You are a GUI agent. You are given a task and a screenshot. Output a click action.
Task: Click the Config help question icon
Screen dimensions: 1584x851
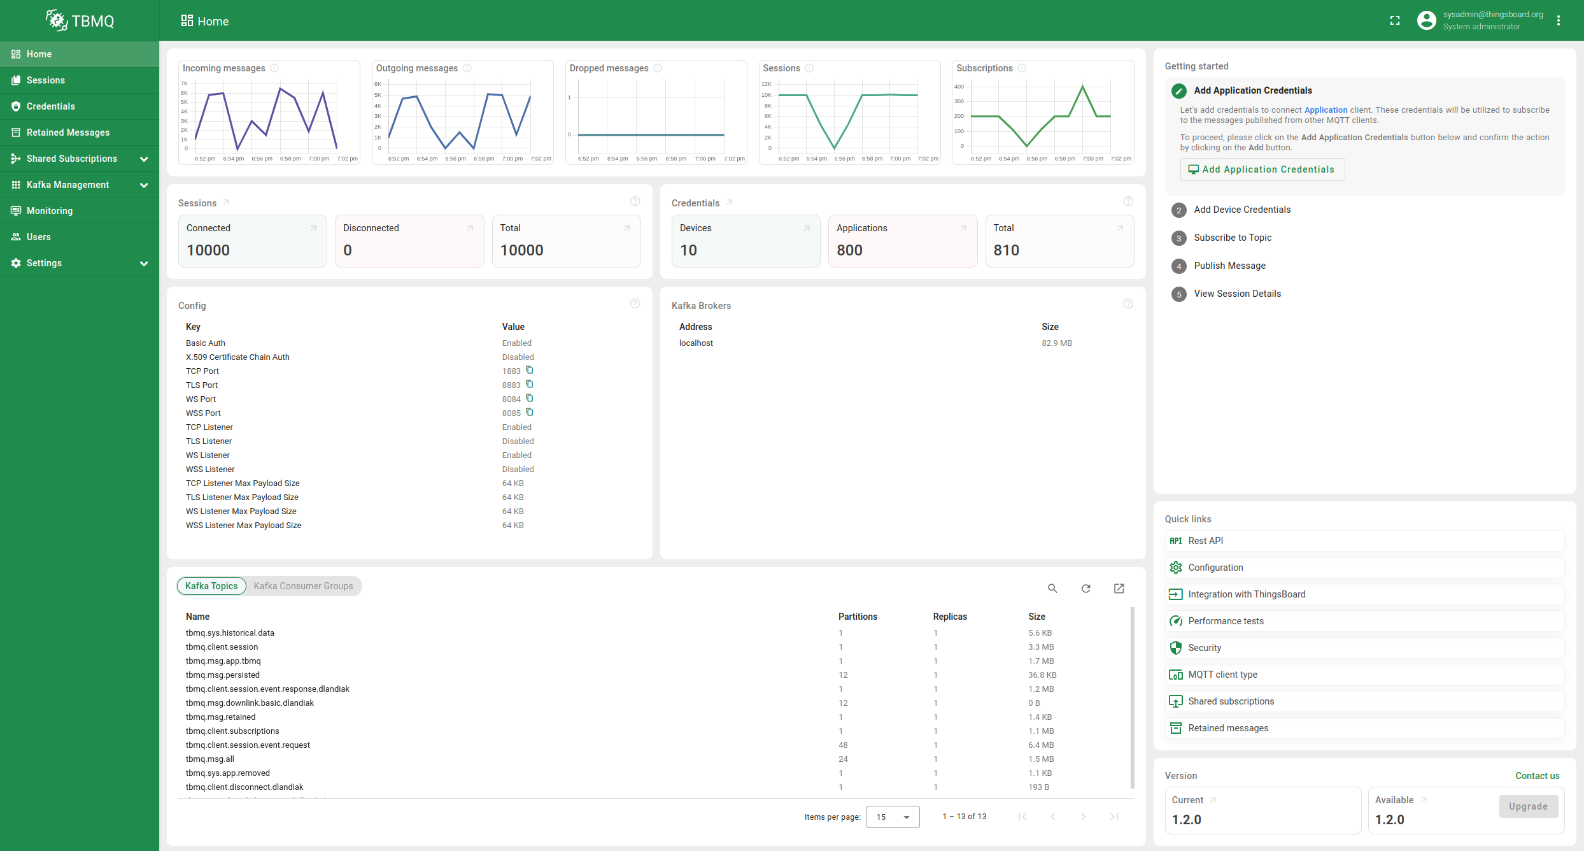click(x=635, y=304)
